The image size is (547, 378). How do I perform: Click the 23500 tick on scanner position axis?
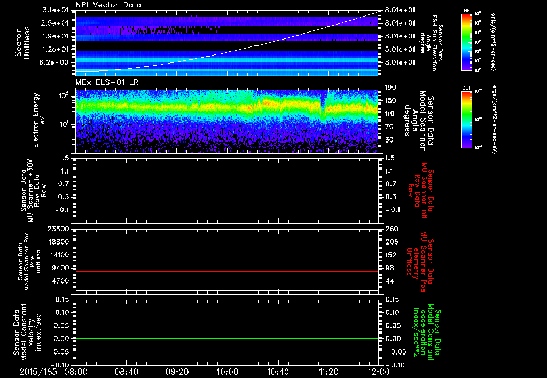coord(59,229)
